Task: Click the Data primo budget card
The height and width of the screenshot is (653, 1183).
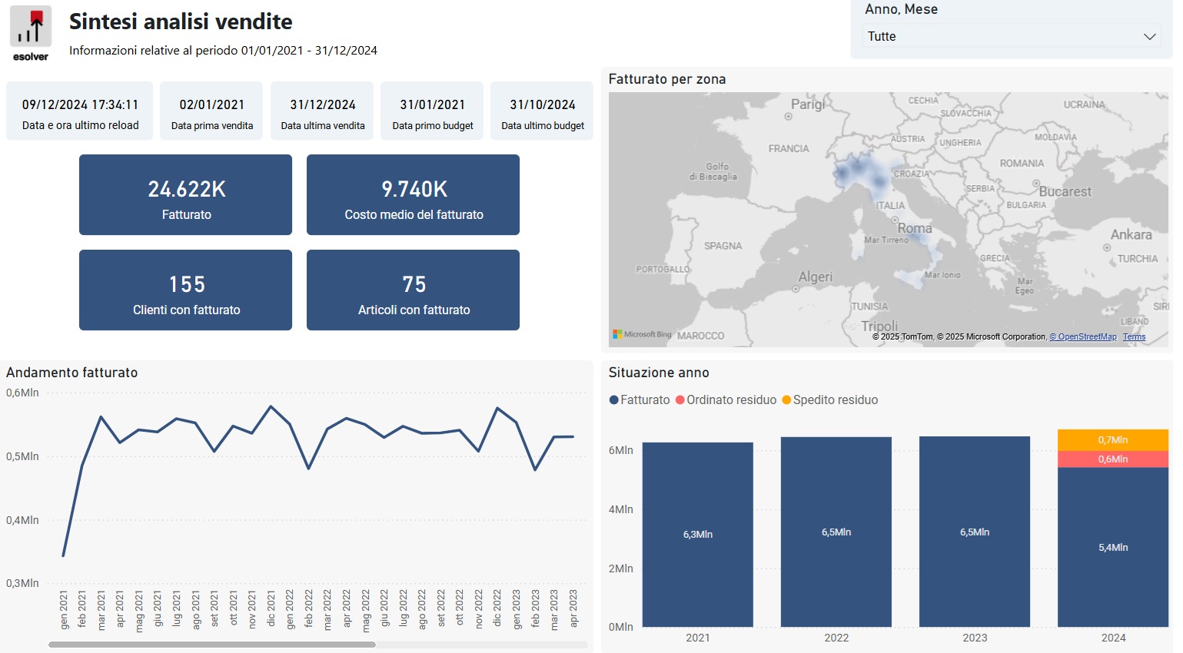Action: pyautogui.click(x=432, y=111)
